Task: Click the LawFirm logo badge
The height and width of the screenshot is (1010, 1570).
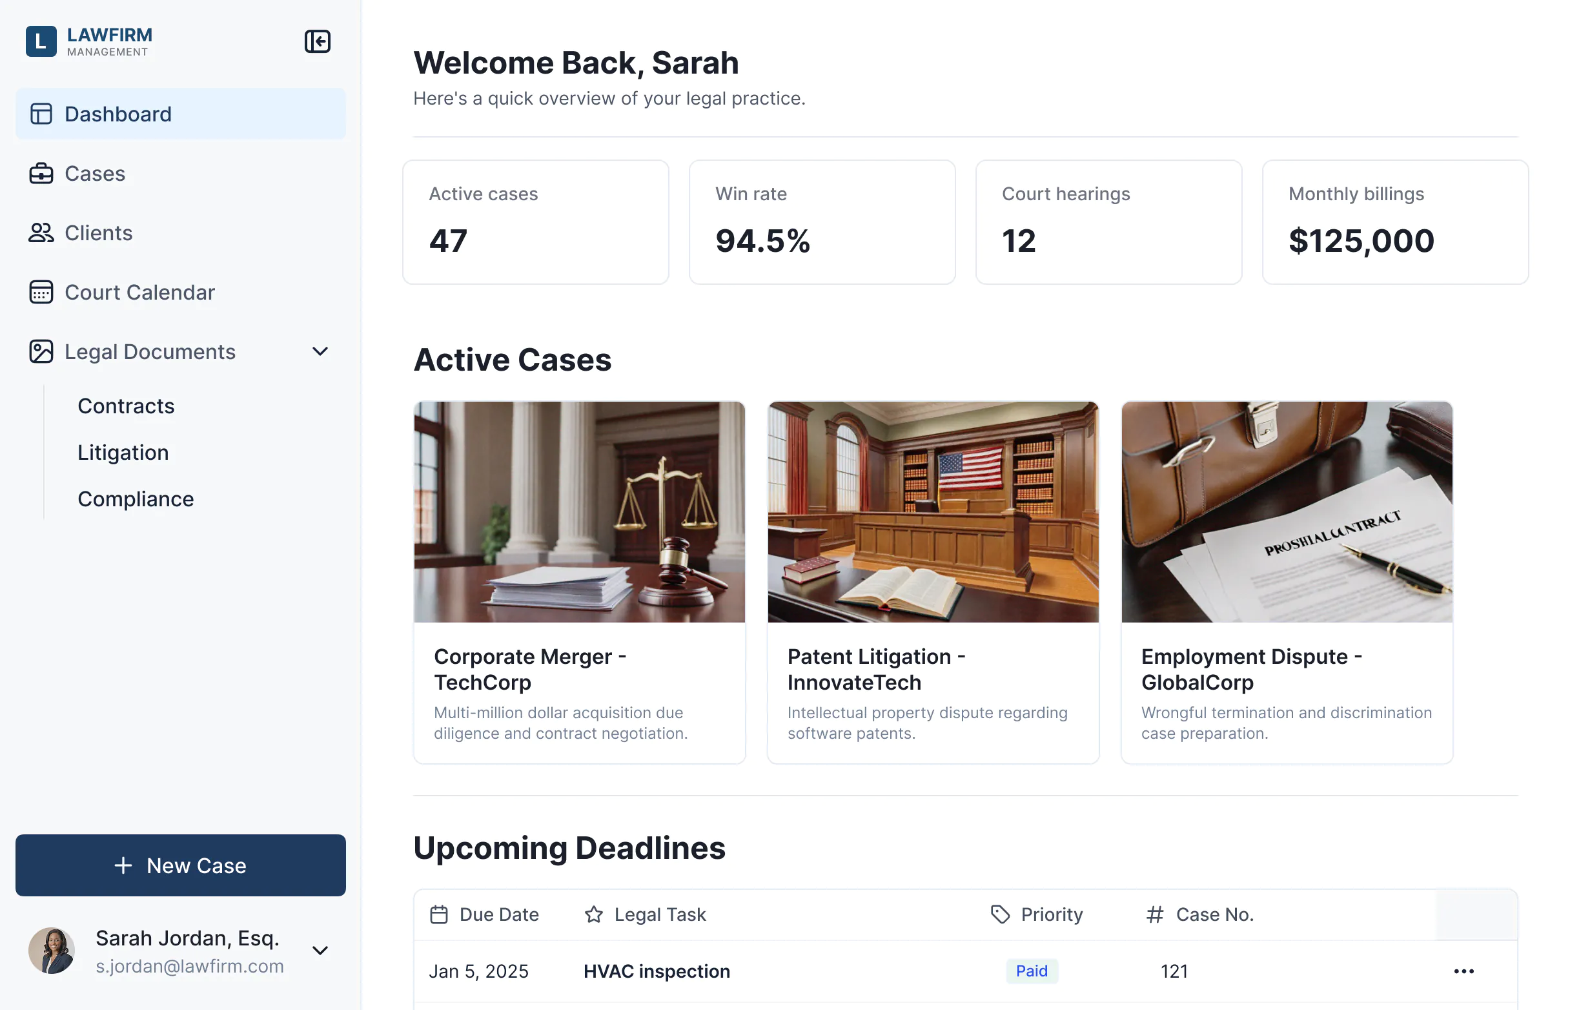Action: pos(41,41)
